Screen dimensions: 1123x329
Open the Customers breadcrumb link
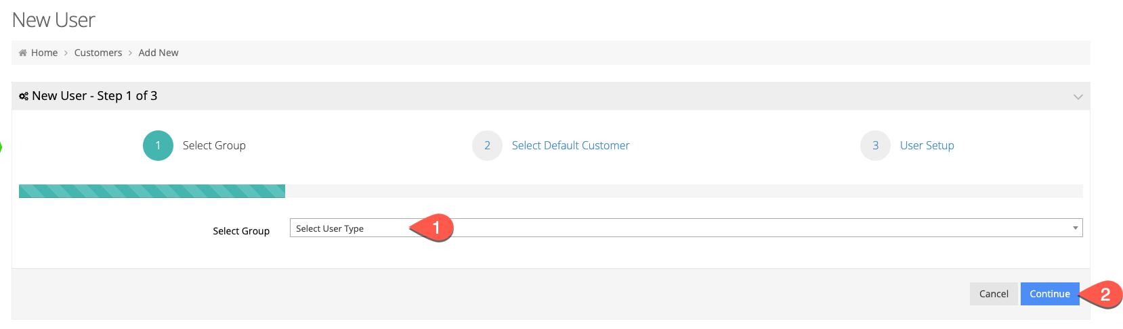click(x=98, y=53)
